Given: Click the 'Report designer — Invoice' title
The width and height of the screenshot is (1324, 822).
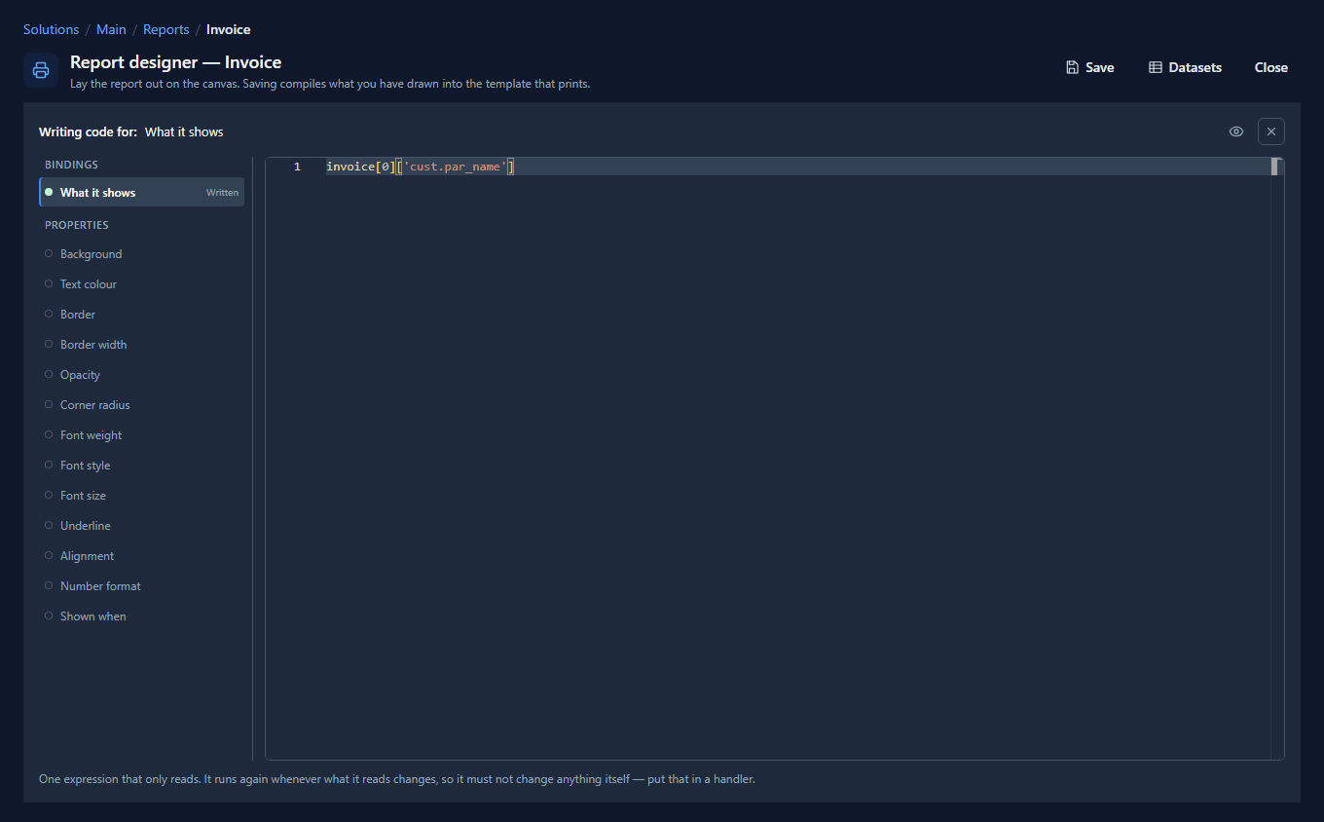Looking at the screenshot, I should 175,62.
